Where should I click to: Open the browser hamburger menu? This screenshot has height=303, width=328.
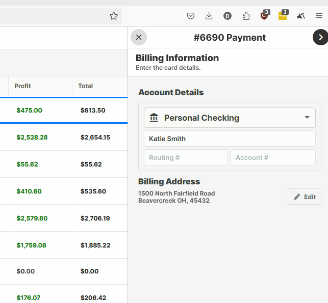(x=319, y=16)
